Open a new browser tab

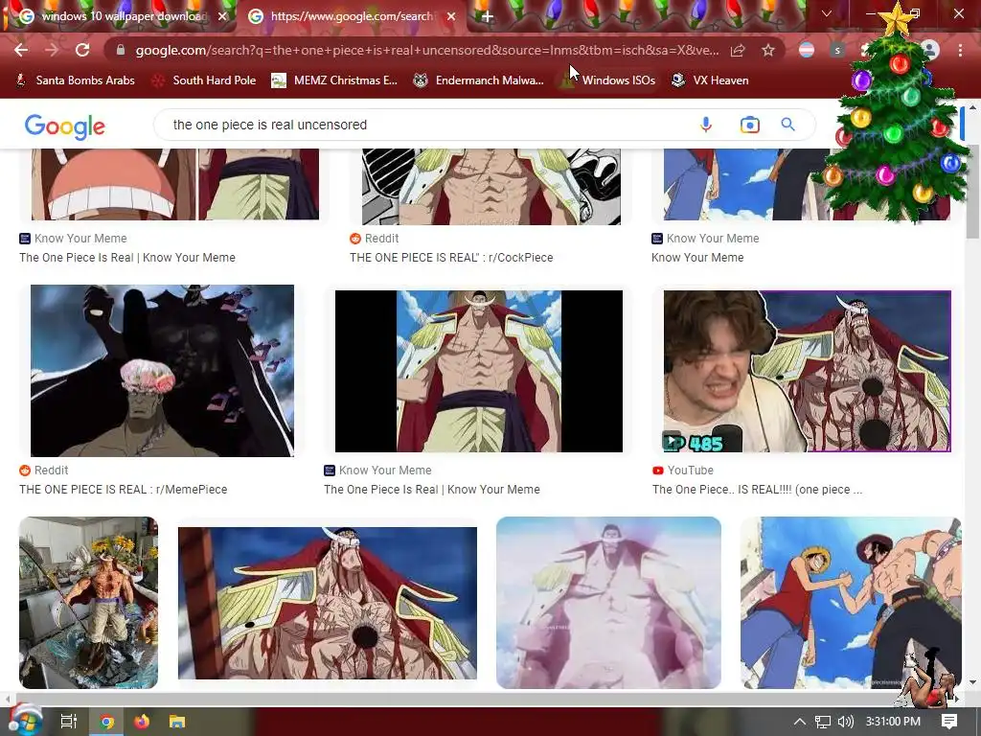pos(488,16)
